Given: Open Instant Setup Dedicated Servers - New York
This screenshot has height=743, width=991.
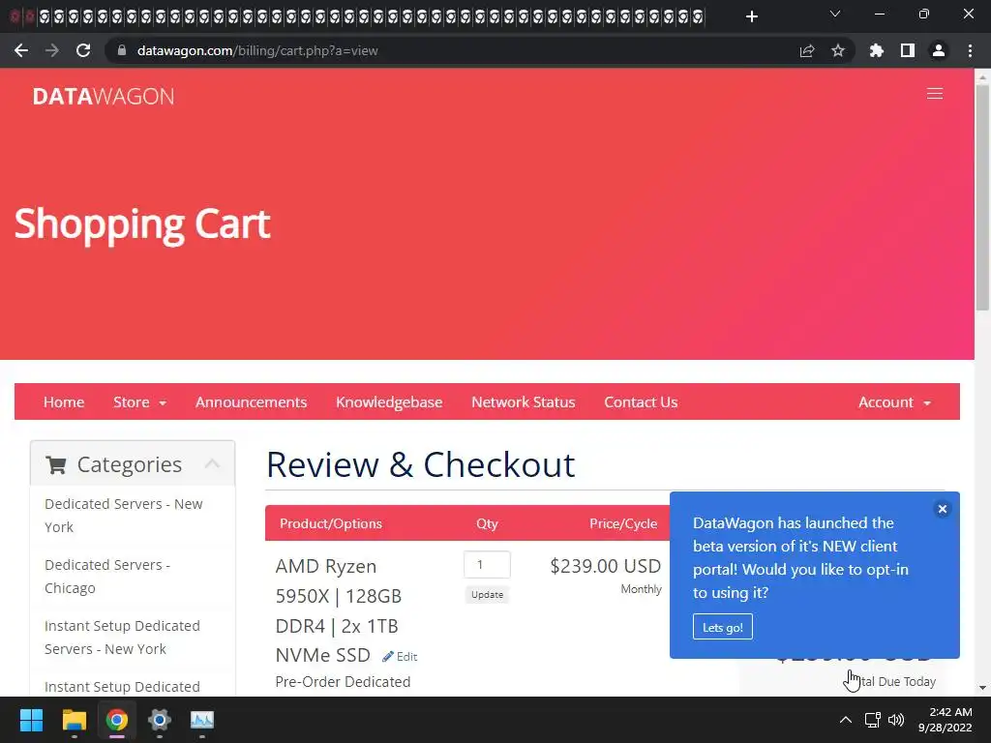Looking at the screenshot, I should click(122, 637).
